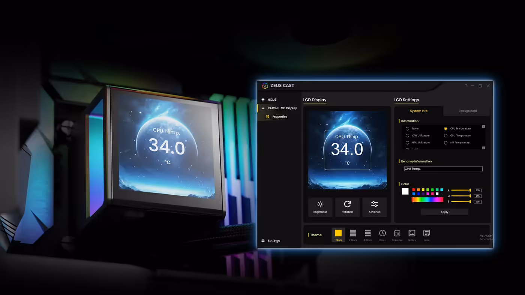This screenshot has width=525, height=295.
Task: Select CHIONE LCD Display in sidebar
Action: (279, 108)
